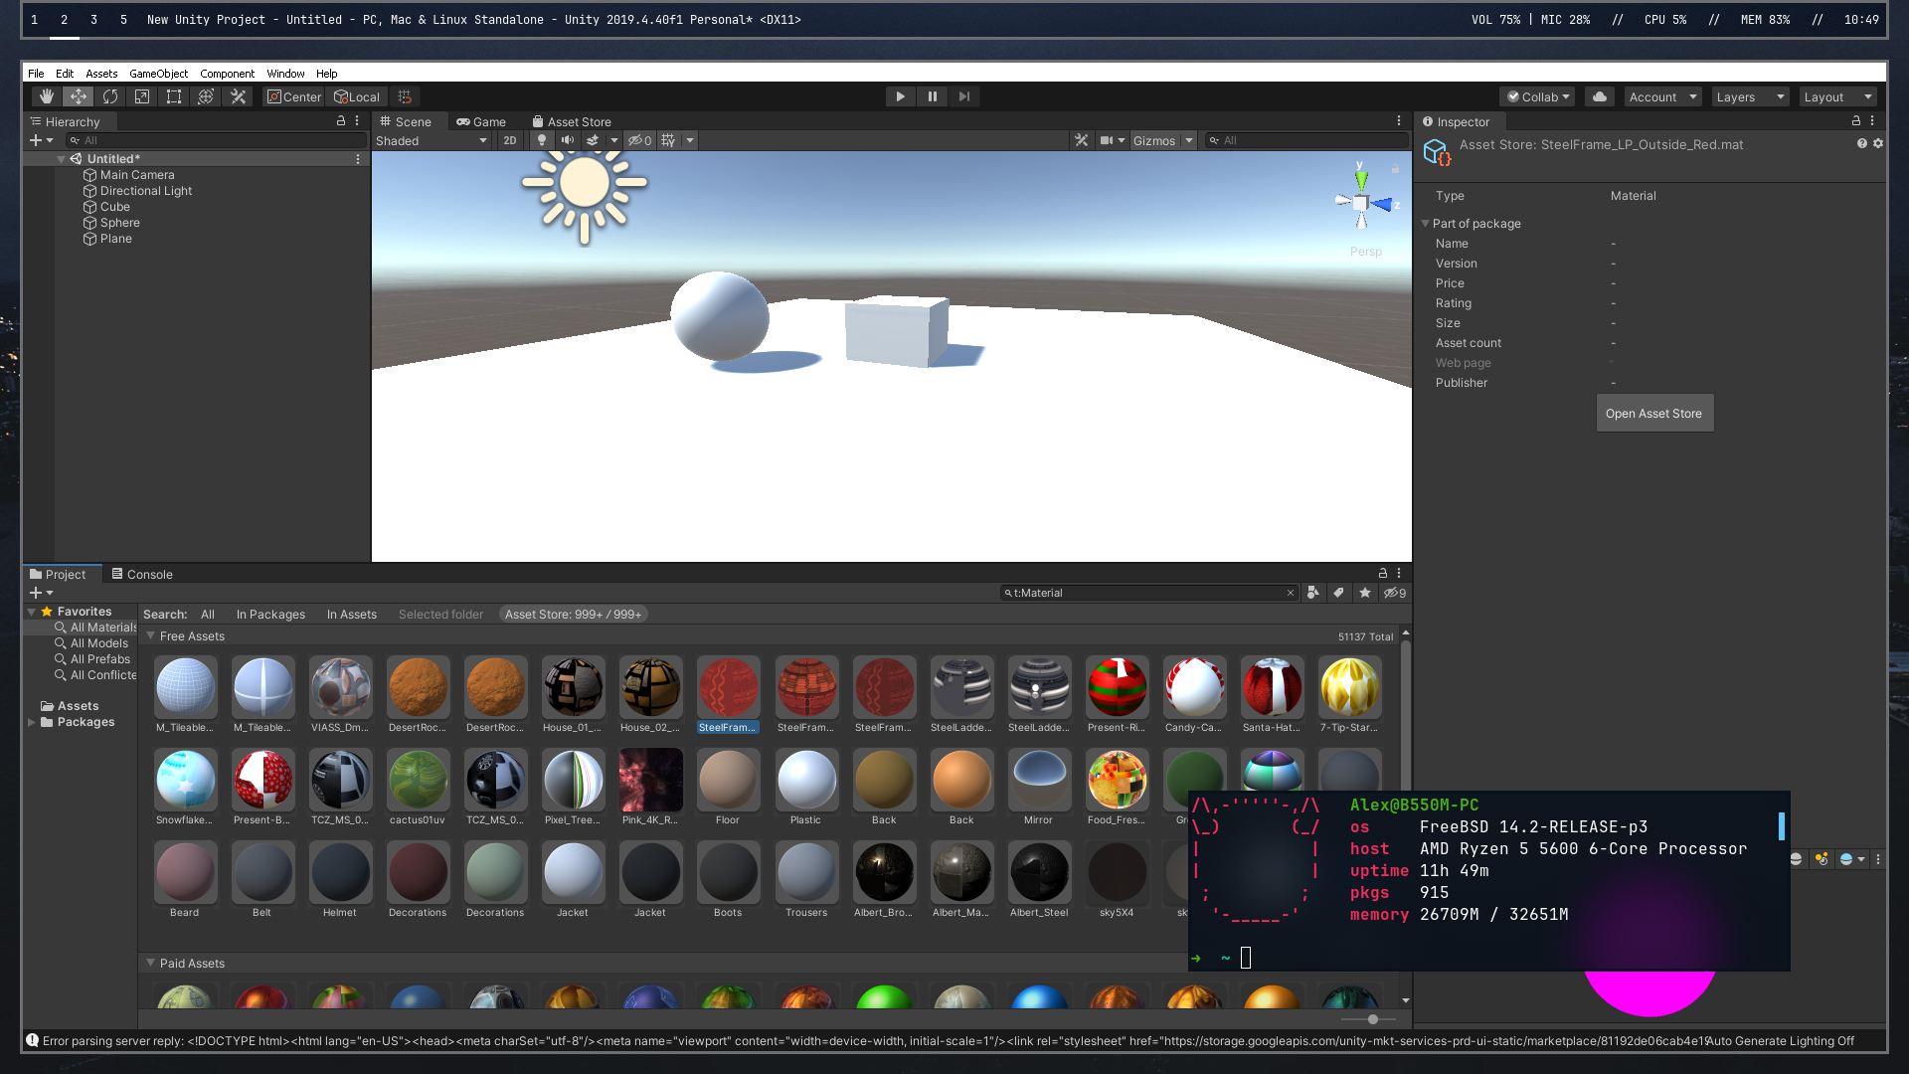
Task: Open the GameObject menu
Action: coord(158,74)
